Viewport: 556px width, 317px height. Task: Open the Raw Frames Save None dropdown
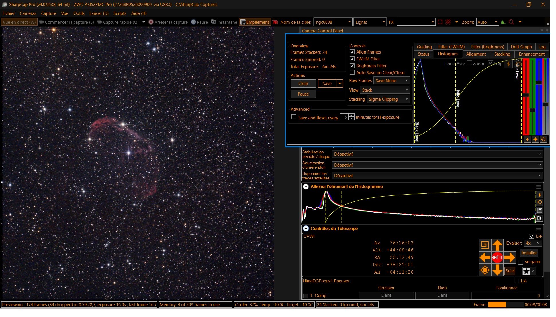[391, 81]
